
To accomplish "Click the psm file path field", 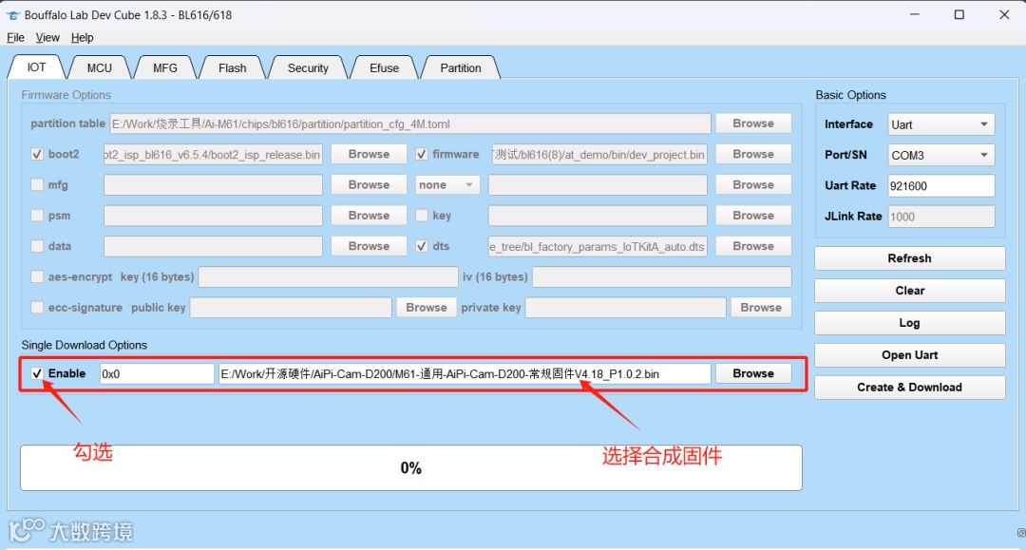I will [213, 216].
